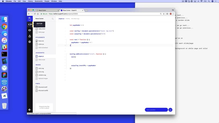Click the smiley face chat icon
Viewport: 219px width, 123px height.
coord(170,110)
